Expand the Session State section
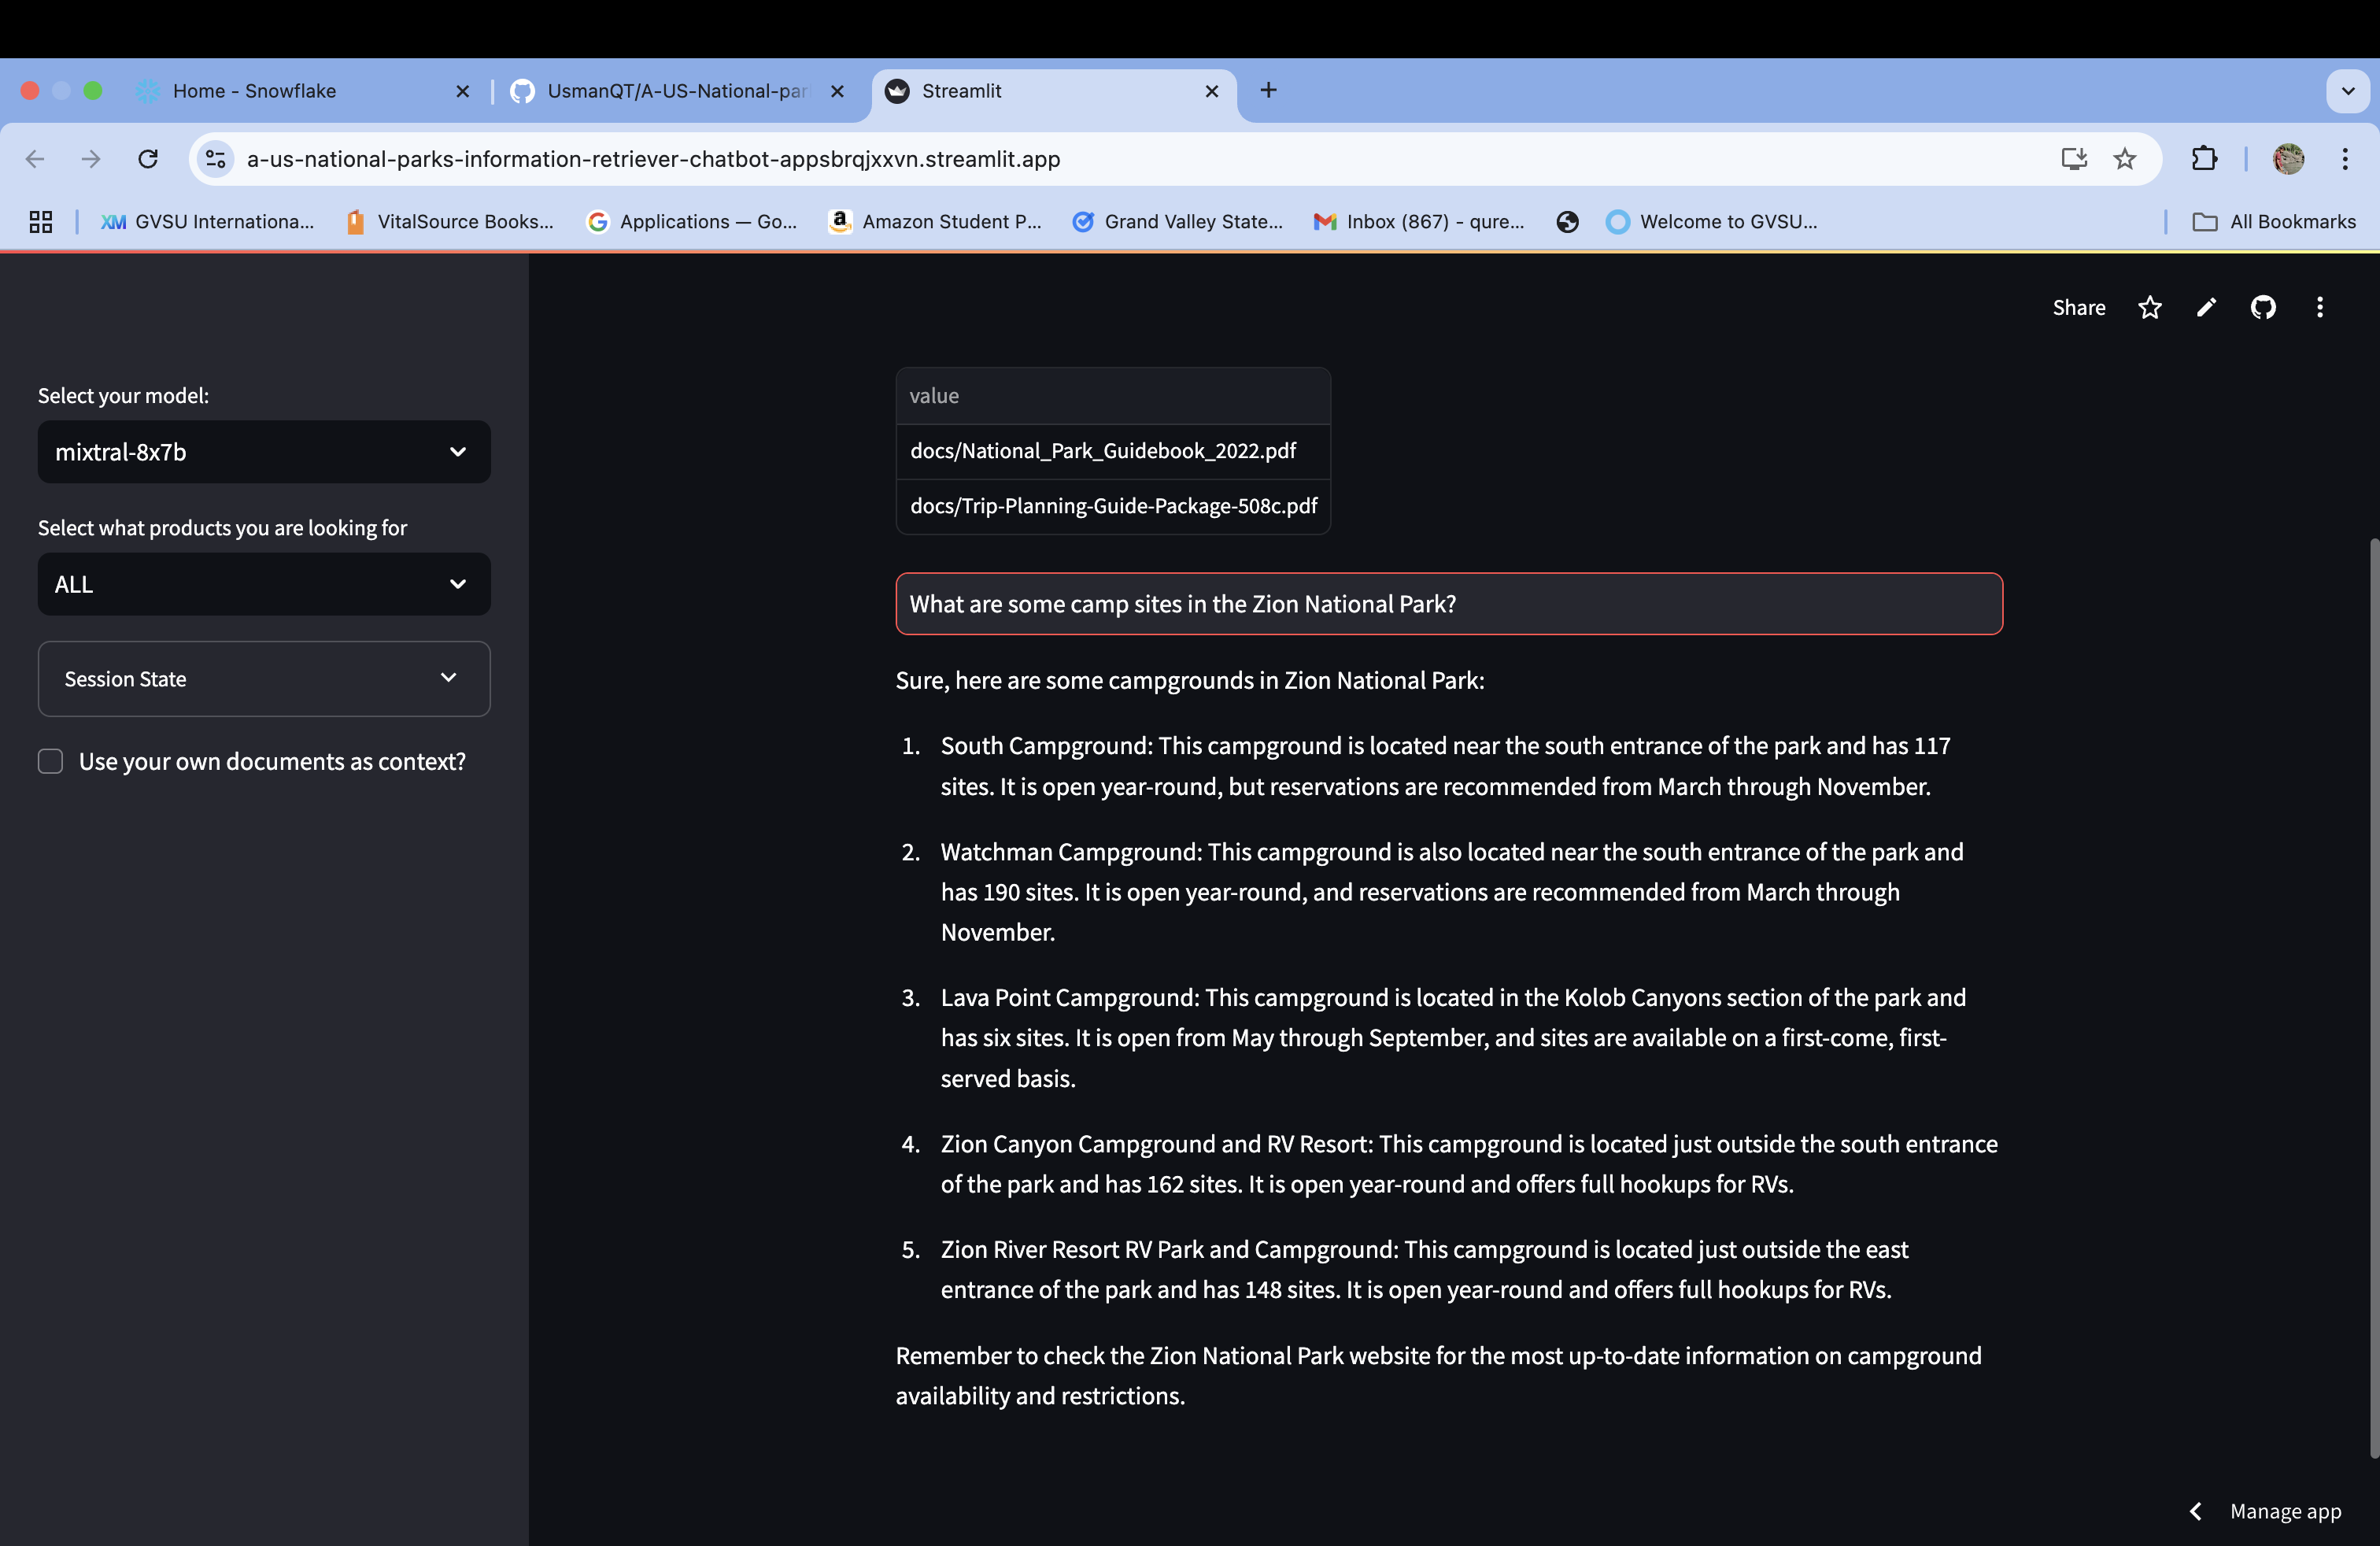 264,679
